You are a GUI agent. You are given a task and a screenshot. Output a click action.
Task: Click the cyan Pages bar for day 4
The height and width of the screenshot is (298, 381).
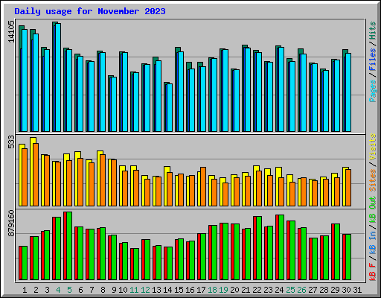coord(58,77)
